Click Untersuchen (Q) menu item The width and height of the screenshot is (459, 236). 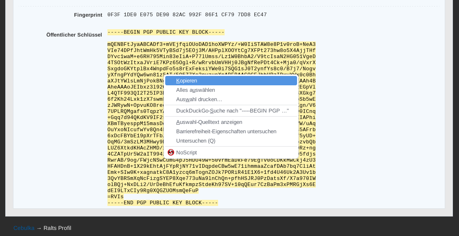tap(195, 141)
